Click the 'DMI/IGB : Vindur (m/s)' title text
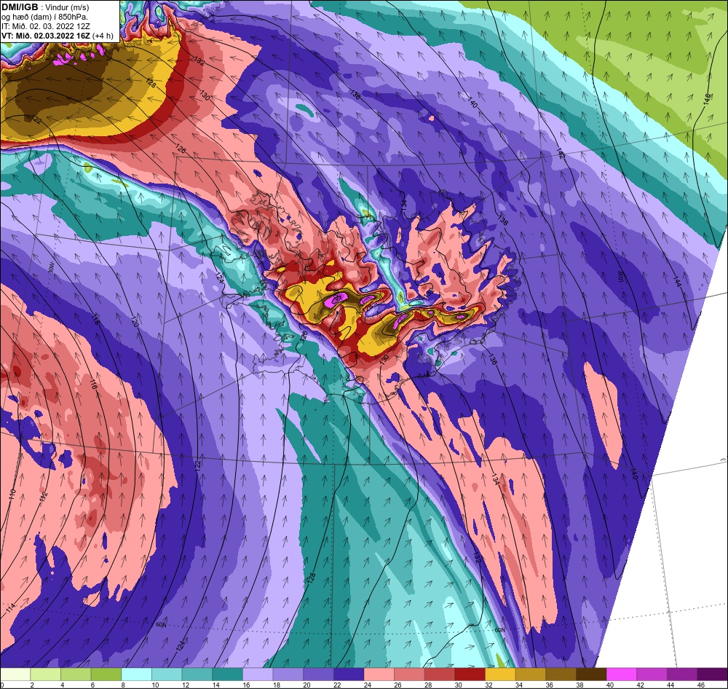This screenshot has width=728, height=689. (45, 7)
